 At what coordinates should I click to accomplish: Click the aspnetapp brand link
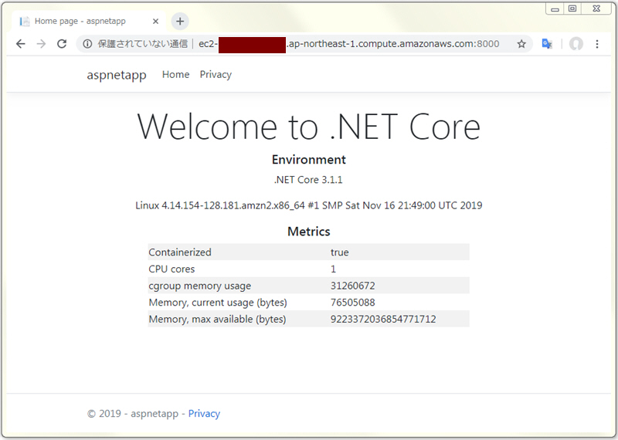click(x=117, y=75)
